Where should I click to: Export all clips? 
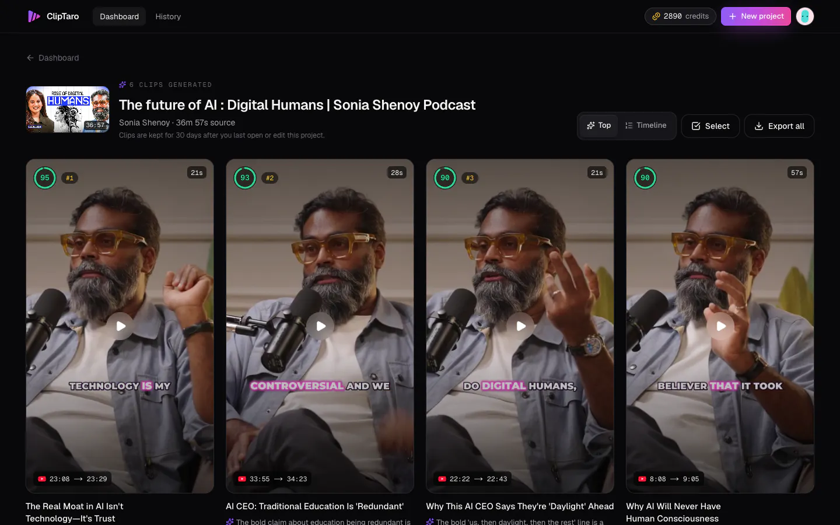tap(779, 126)
